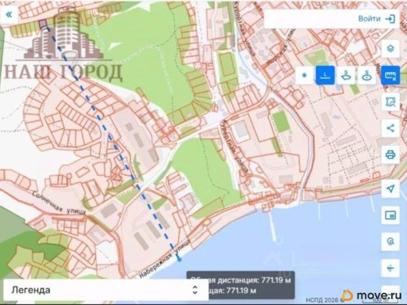The width and height of the screenshot is (407, 305).
Task: Open the share map options
Action: (x=390, y=128)
